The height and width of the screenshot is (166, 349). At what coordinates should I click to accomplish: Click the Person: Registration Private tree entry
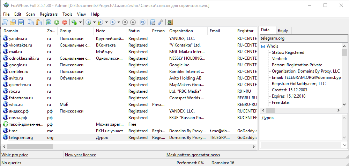pos(297,65)
